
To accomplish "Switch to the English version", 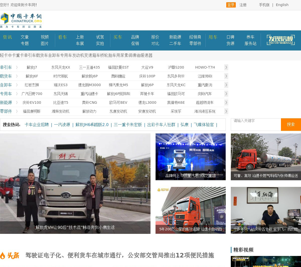I will [x=282, y=5].
